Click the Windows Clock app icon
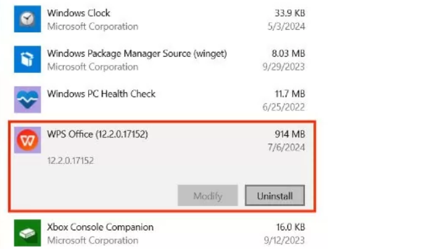 (x=27, y=19)
